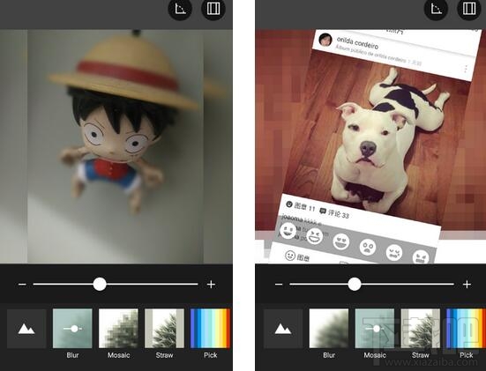Tap the rotate angle icon in left screen

(x=180, y=9)
